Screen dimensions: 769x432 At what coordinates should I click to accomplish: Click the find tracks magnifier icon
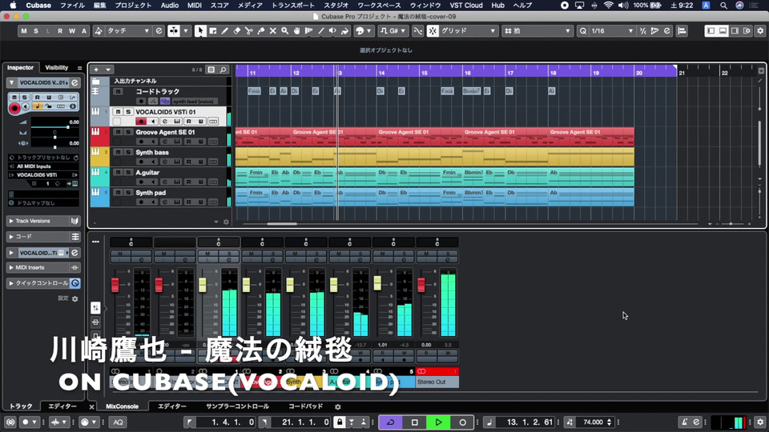click(x=223, y=70)
